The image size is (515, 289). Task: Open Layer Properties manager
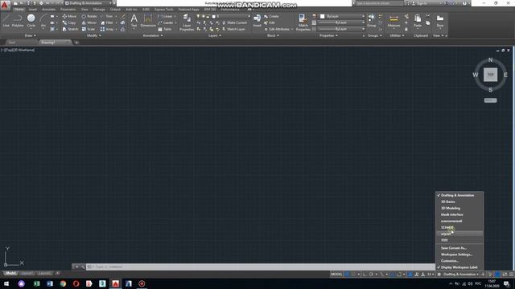tap(187, 22)
